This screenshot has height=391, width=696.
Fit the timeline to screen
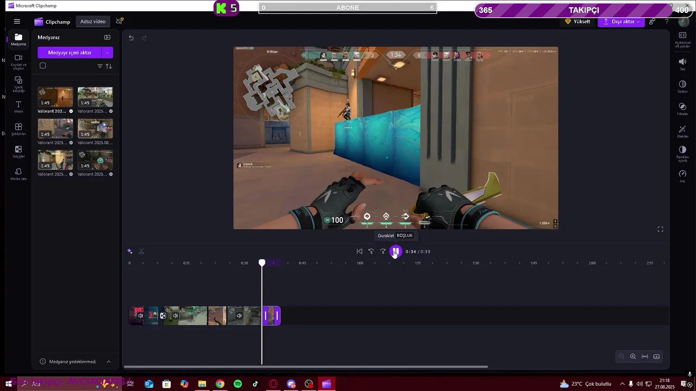click(x=645, y=356)
